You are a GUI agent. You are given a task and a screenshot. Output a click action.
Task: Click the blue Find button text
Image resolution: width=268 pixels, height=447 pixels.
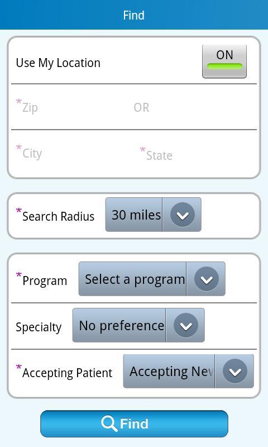(x=134, y=424)
